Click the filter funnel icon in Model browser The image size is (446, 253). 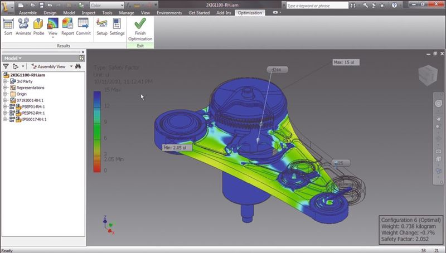click(6, 66)
